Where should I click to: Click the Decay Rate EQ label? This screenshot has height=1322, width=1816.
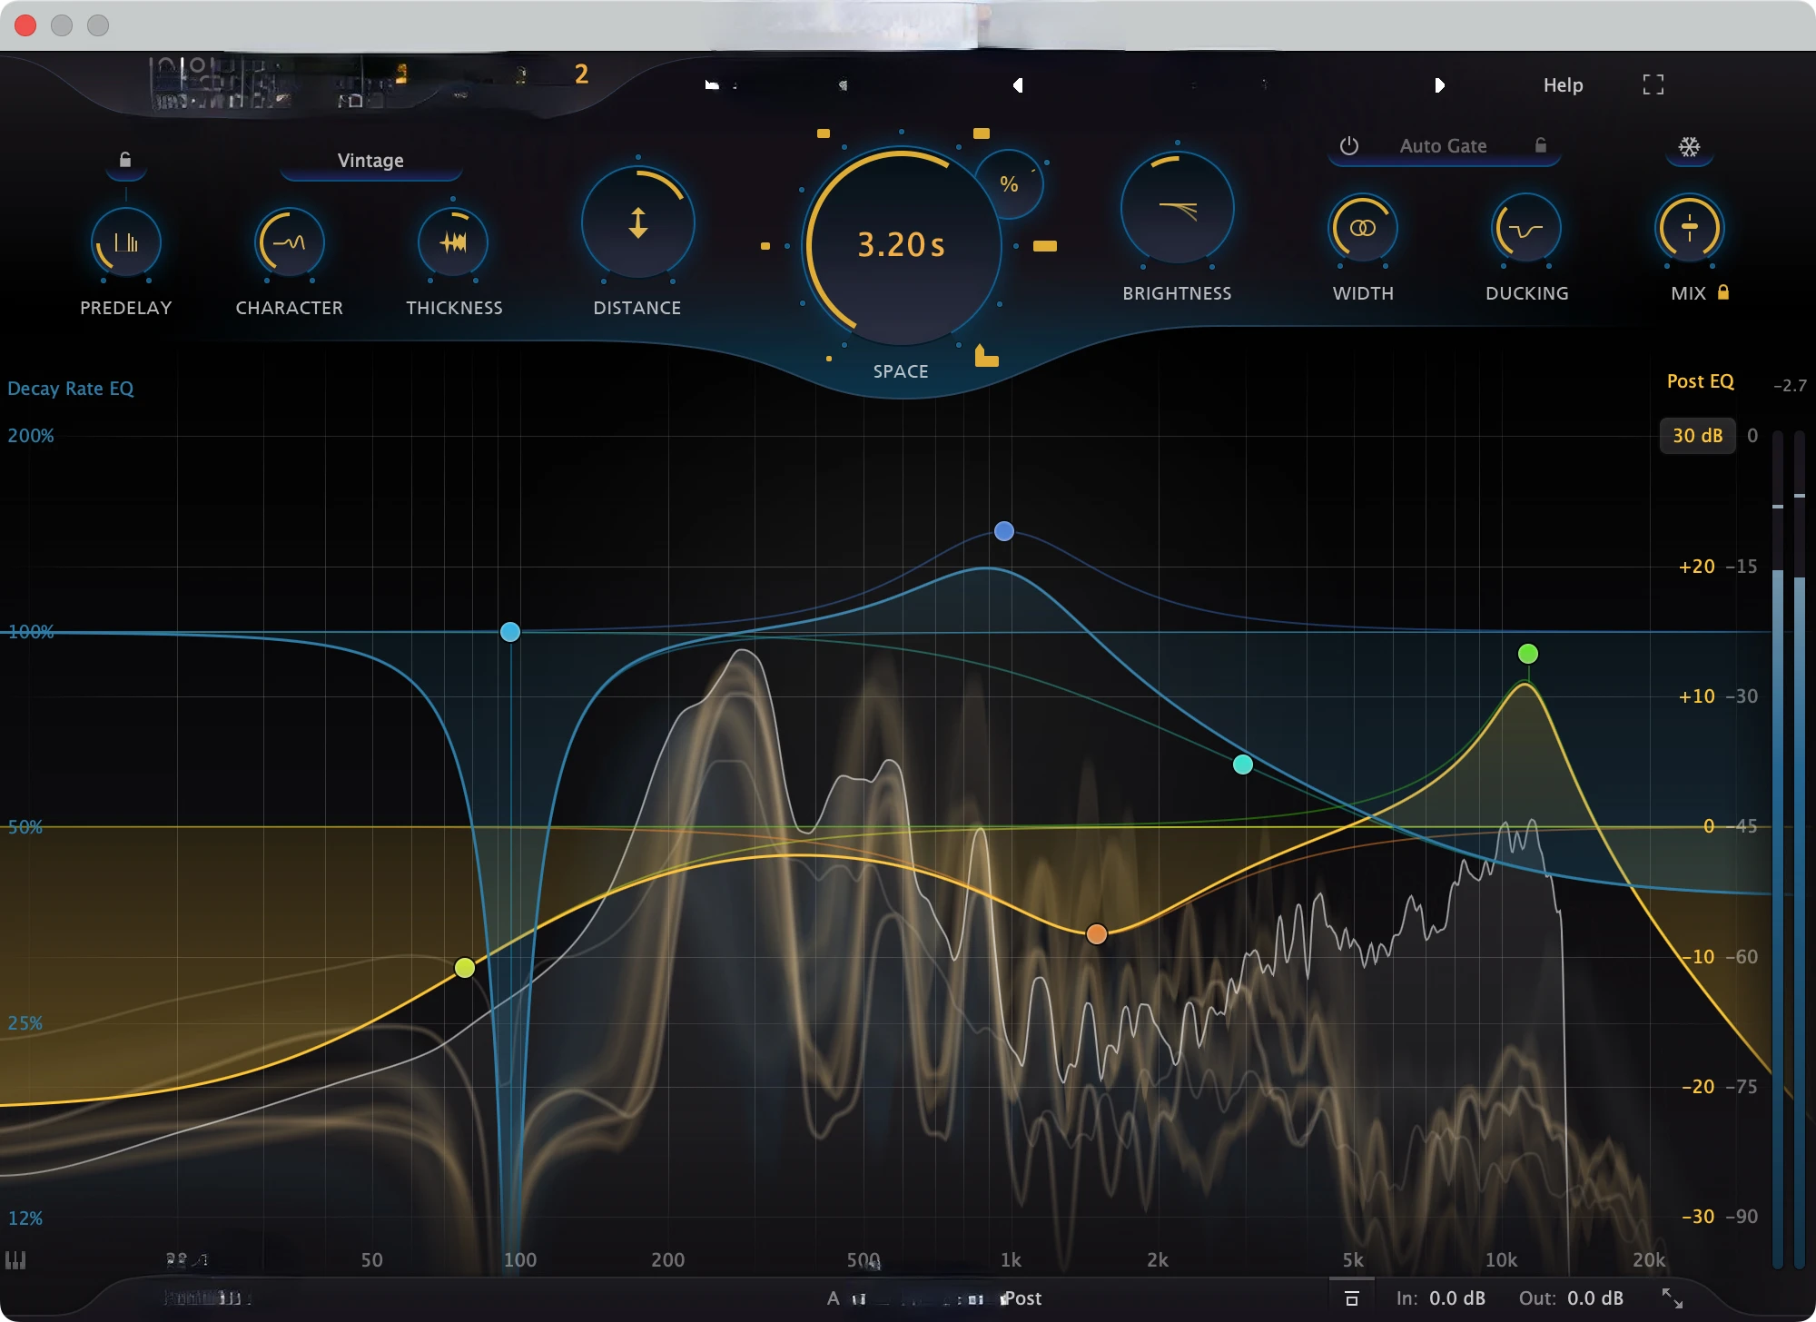pos(71,389)
